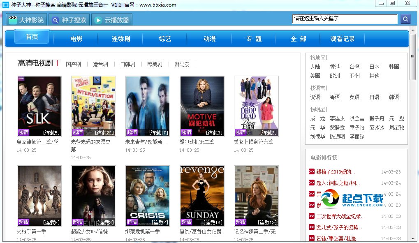Click title 复仇/基督山女伯爵
Viewport: 419px width, 243px height.
(x=200, y=231)
